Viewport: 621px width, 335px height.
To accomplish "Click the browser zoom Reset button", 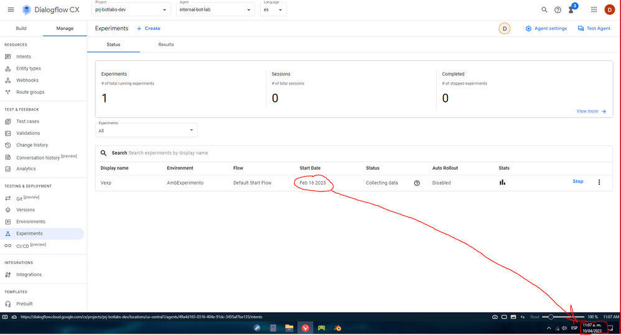I will [x=535, y=317].
